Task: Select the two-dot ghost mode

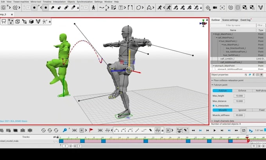Action: pyautogui.click(x=52, y=8)
